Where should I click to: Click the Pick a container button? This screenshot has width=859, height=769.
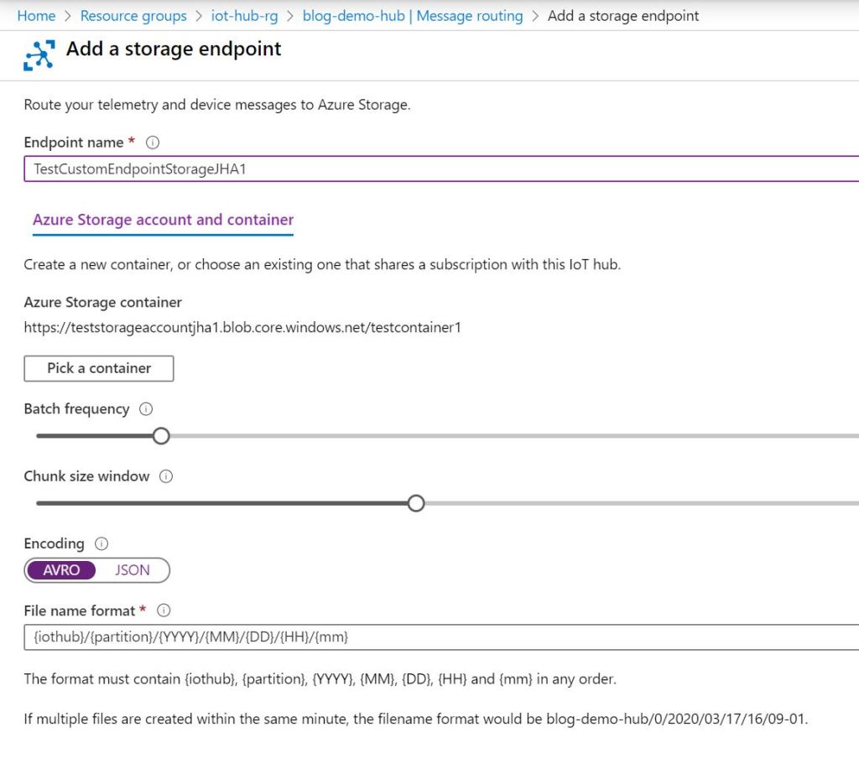[98, 368]
